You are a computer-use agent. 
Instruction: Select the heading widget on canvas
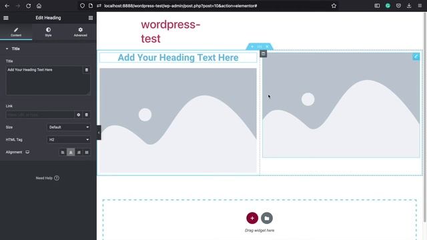[x=178, y=58]
